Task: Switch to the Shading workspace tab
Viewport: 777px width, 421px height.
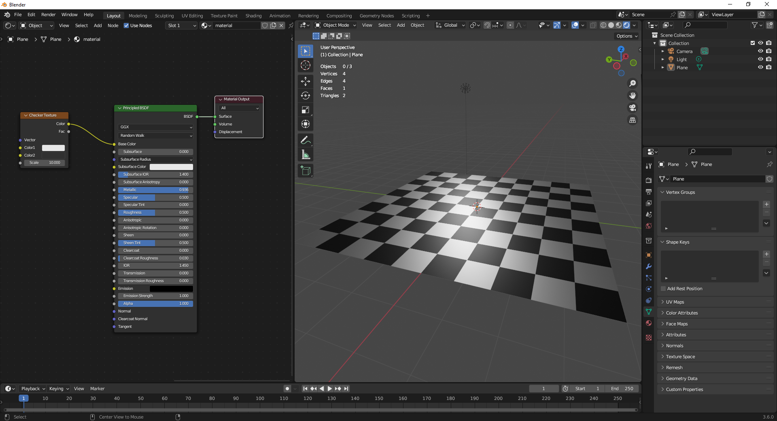Action: (x=253, y=16)
